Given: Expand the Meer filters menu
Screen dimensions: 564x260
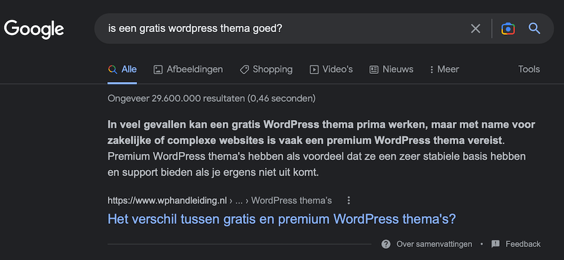Looking at the screenshot, I should pyautogui.click(x=444, y=70).
